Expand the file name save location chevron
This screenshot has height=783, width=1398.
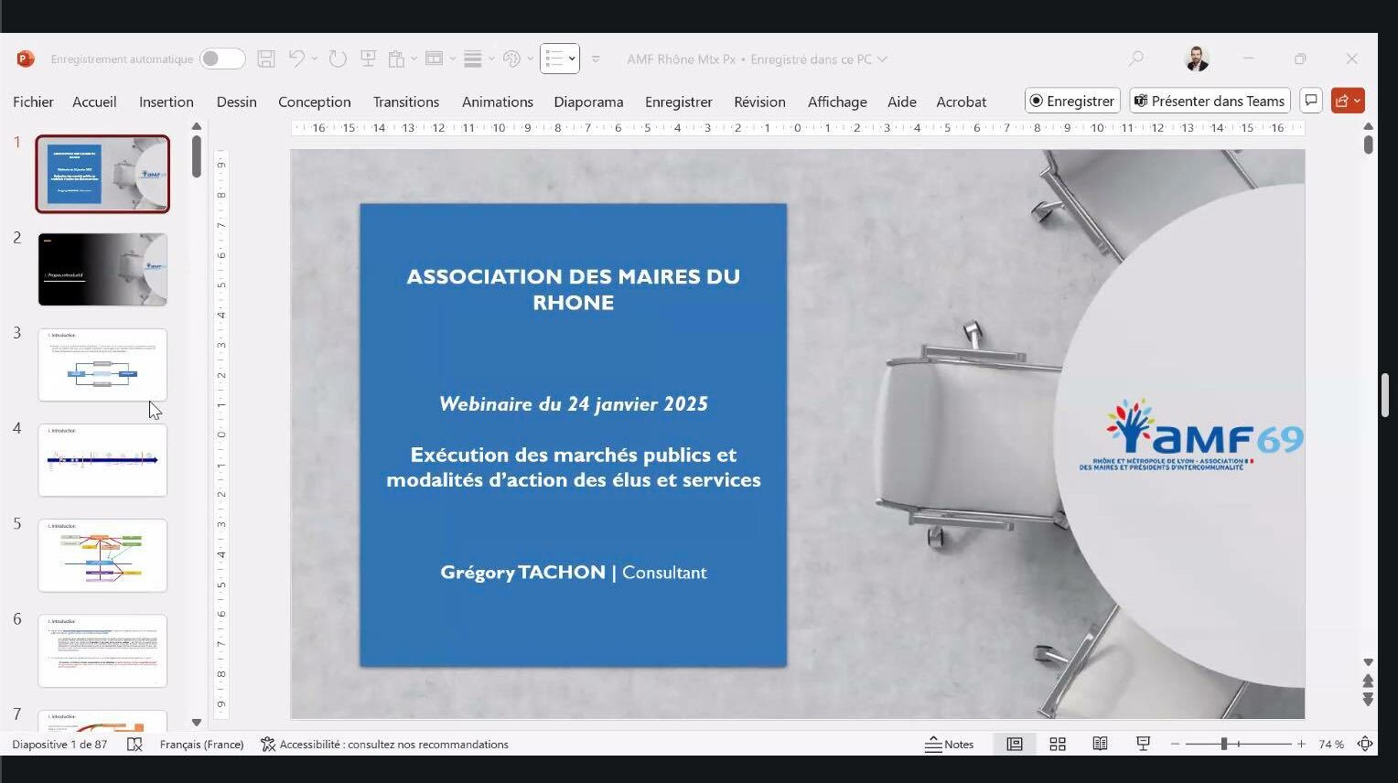click(x=883, y=59)
